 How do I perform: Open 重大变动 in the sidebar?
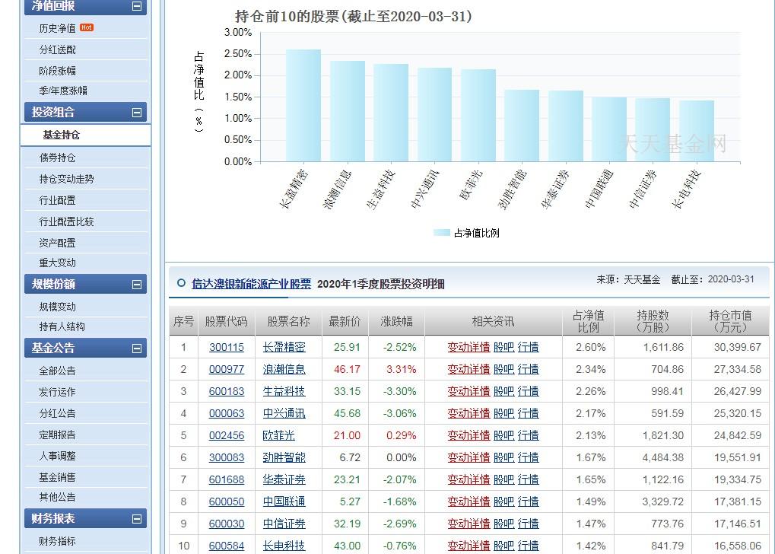point(57,263)
